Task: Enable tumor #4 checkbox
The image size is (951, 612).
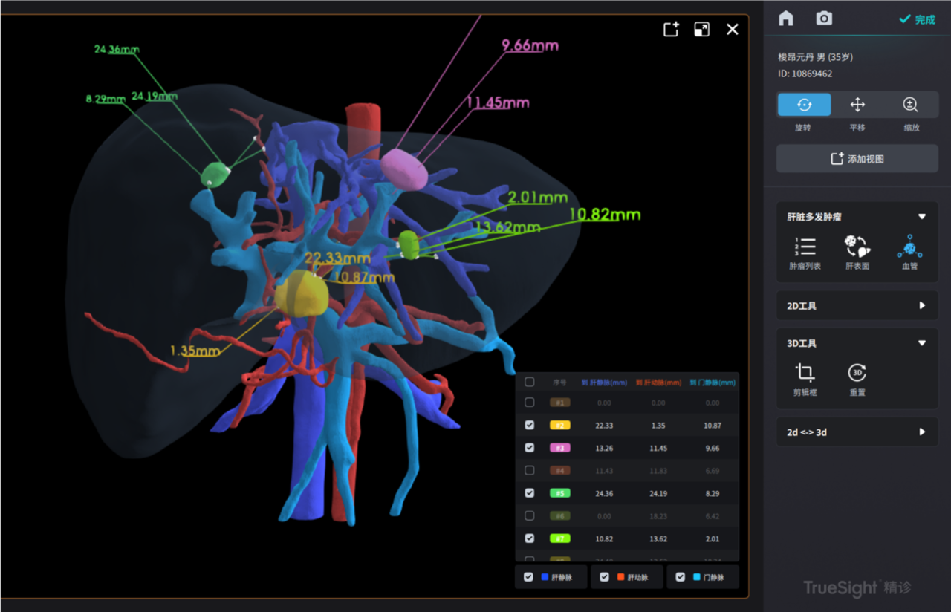Action: (x=529, y=470)
